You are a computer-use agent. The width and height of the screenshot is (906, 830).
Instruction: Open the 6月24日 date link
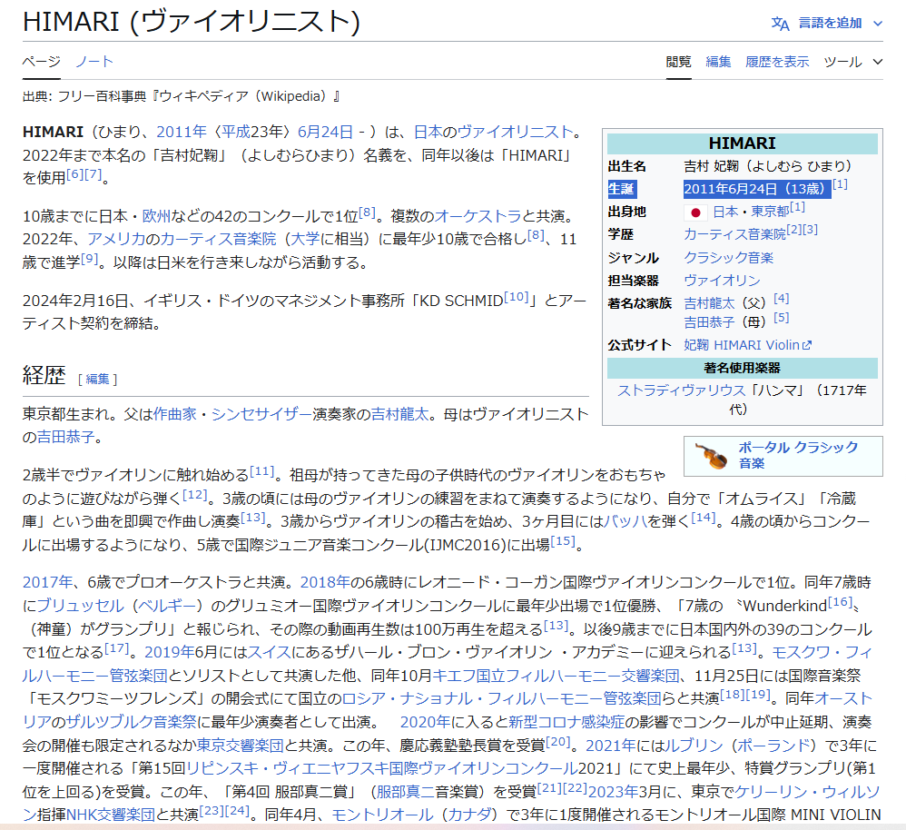[325, 132]
